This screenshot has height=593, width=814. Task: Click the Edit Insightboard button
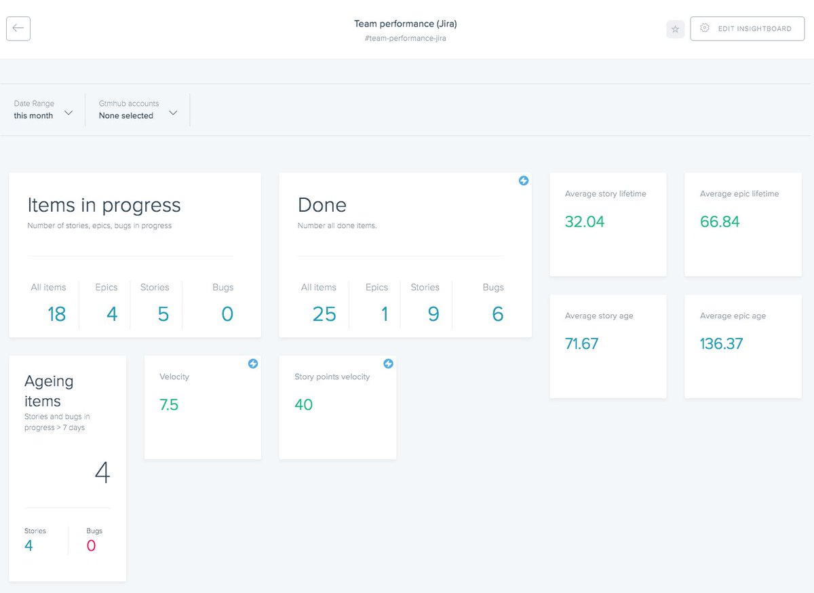(x=748, y=28)
